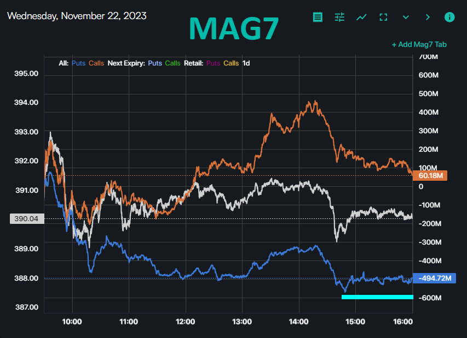The height and width of the screenshot is (338, 467).
Task: Click the 388.00 price axis label
Action: [26, 278]
